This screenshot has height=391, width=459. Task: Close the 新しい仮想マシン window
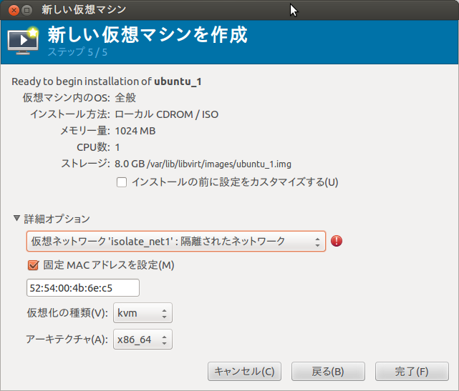coord(12,10)
